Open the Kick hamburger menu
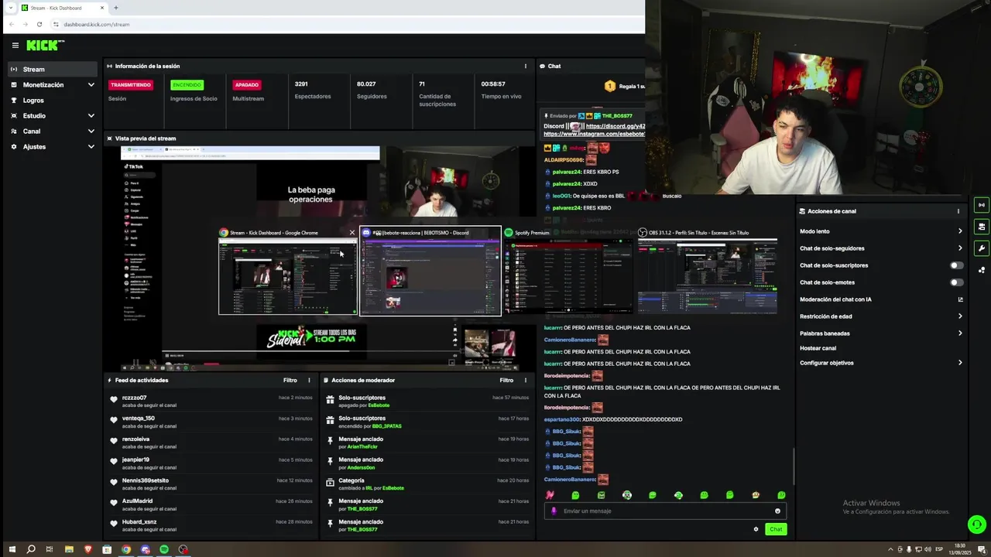 [x=15, y=46]
